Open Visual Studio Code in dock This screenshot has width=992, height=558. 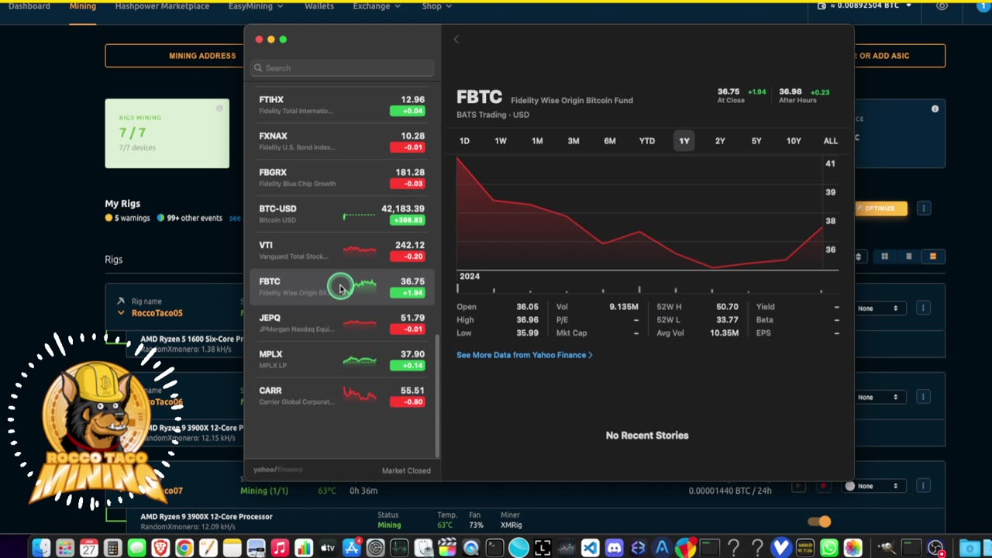tap(590, 548)
